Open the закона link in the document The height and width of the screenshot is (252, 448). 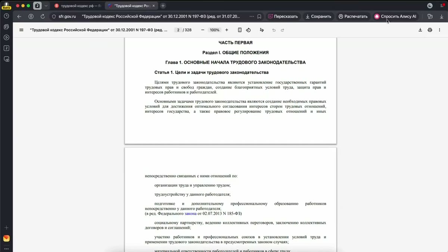(x=190, y=214)
